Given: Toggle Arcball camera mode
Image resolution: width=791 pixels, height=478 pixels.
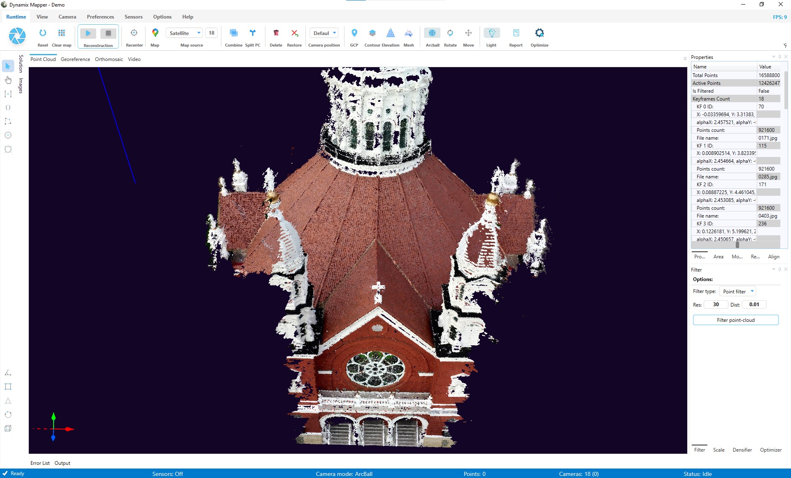Looking at the screenshot, I should 432,33.
